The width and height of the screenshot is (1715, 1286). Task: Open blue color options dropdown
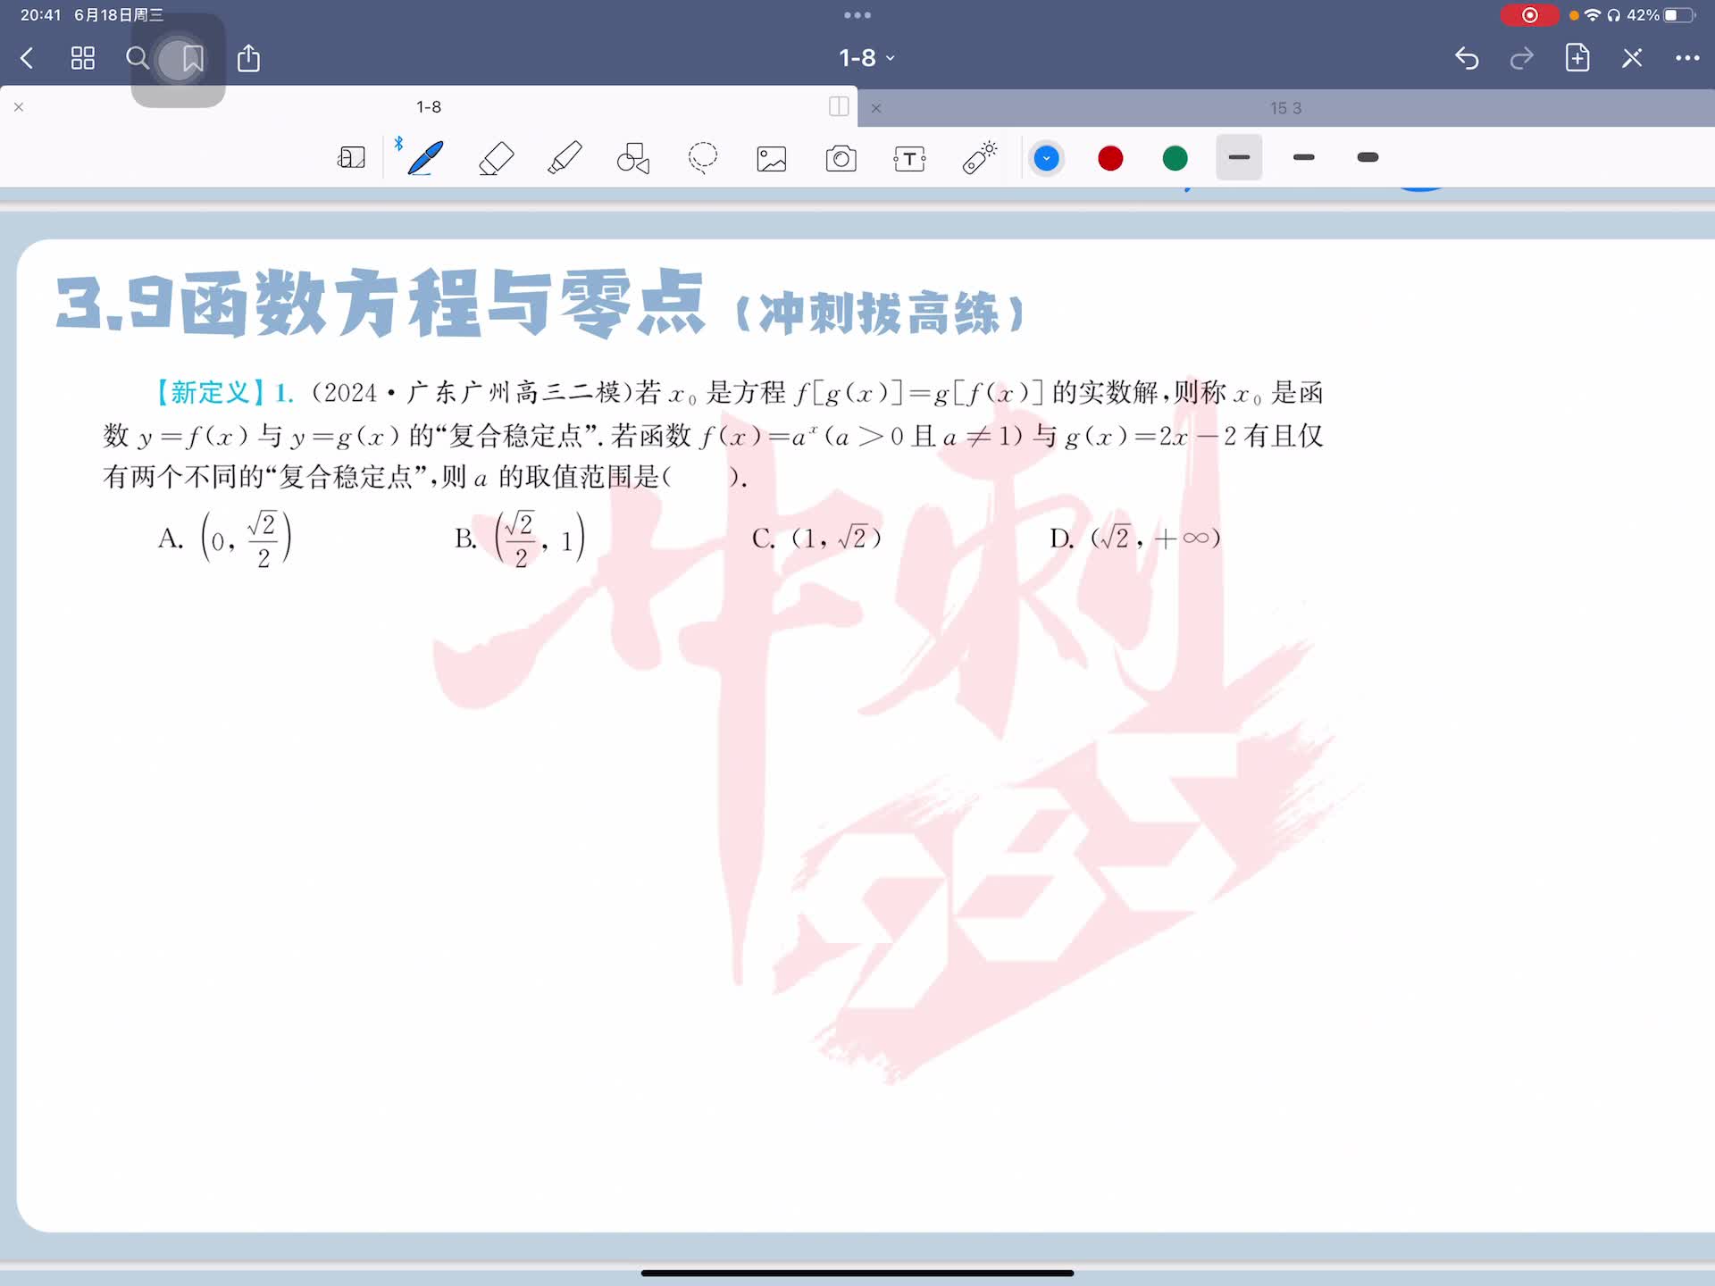(1046, 158)
